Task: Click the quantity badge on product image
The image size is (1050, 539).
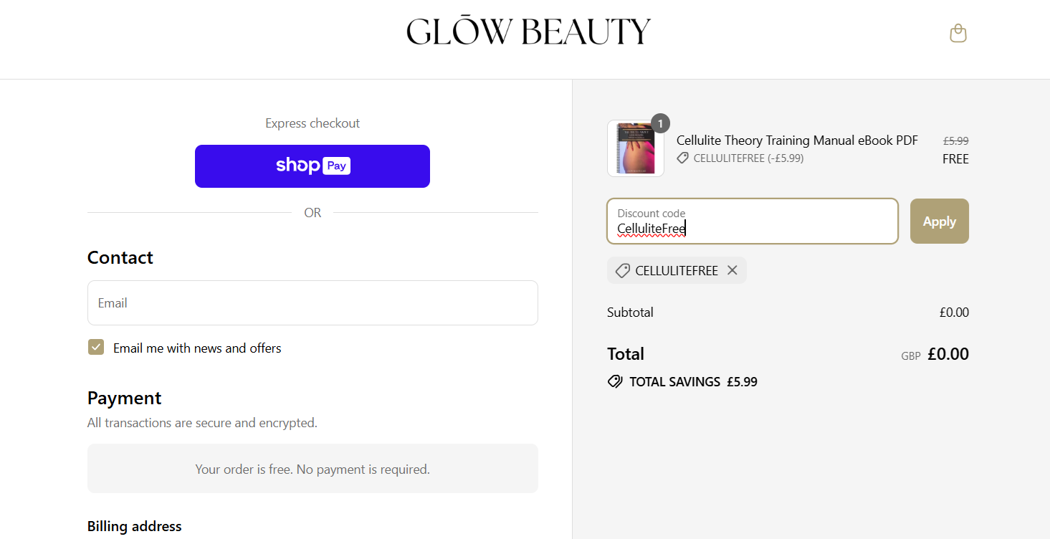Action: (660, 123)
